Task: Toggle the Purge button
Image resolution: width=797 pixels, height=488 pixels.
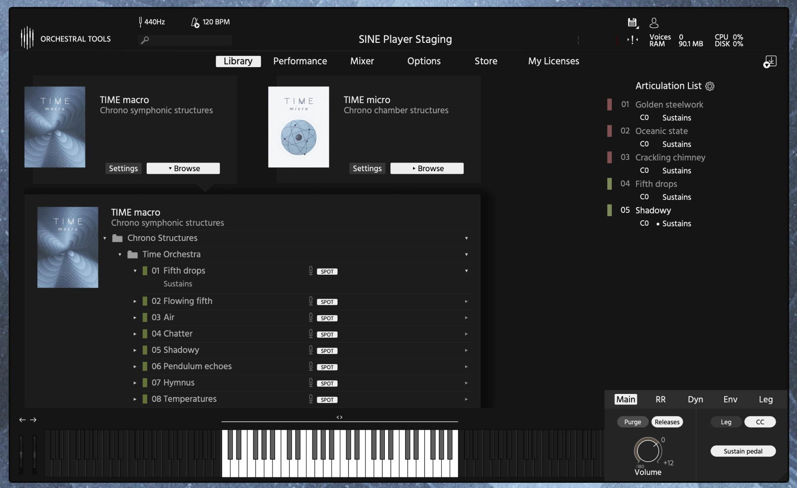Action: pos(632,422)
